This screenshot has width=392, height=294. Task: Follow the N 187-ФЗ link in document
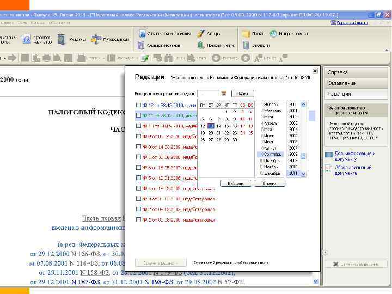point(86,282)
